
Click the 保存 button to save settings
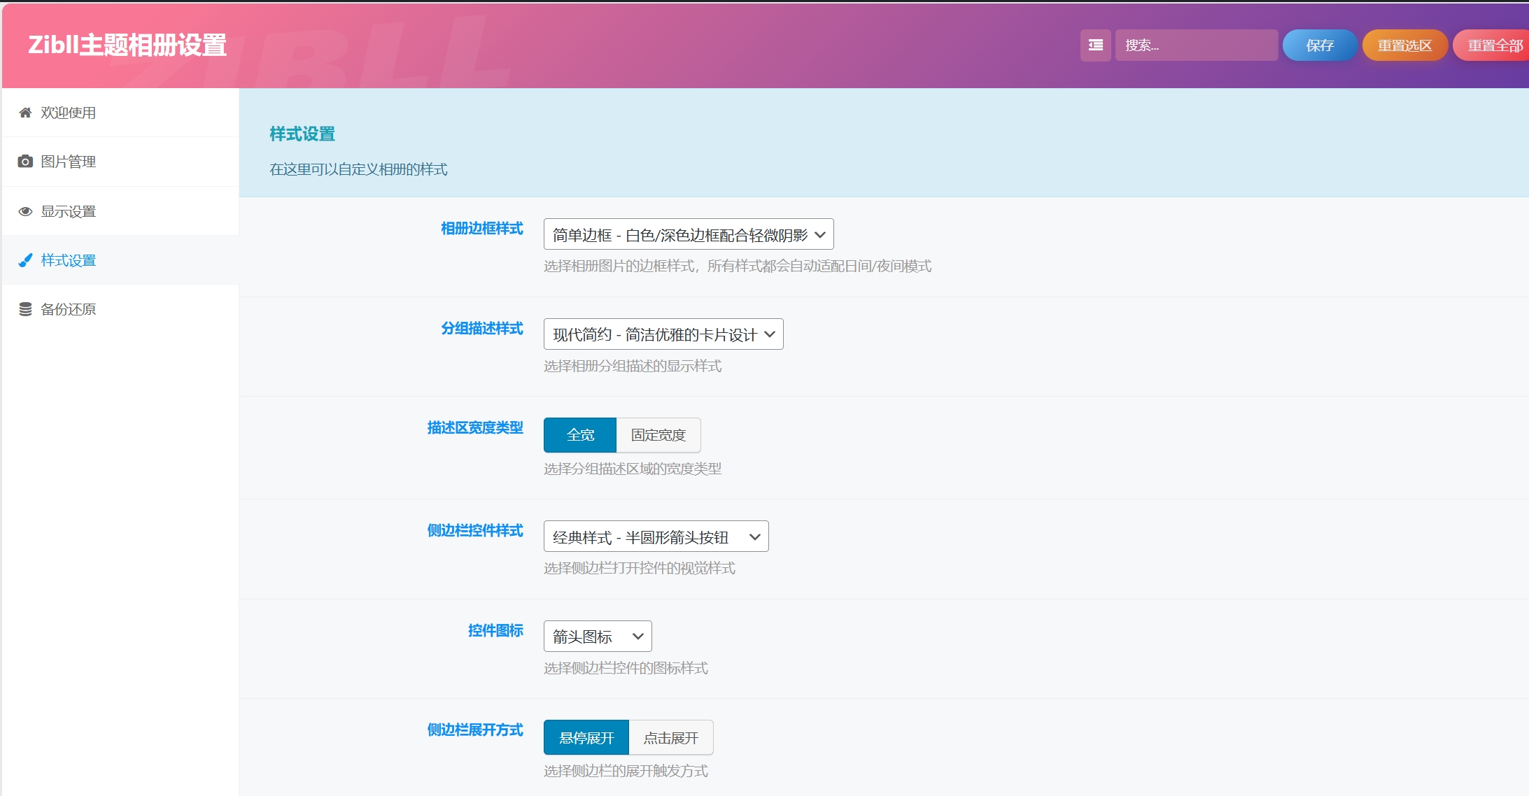click(x=1320, y=45)
